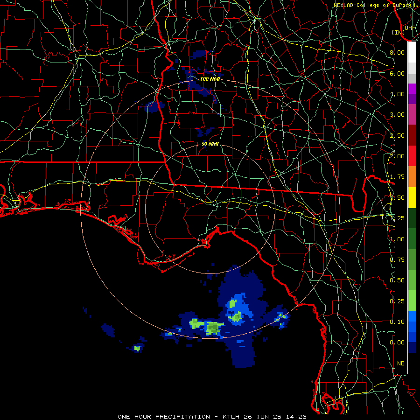Select the 100 NMI range ring label

210,79
